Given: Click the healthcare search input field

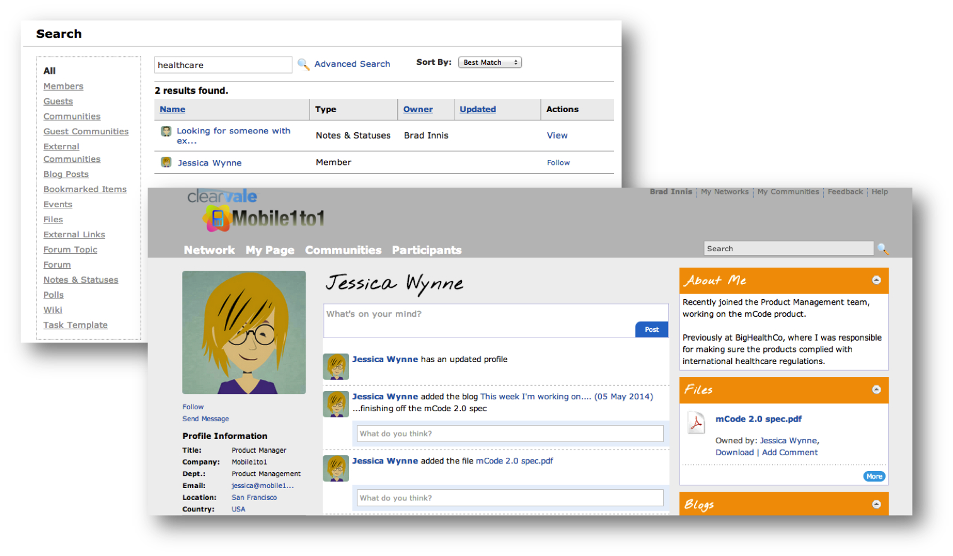Looking at the screenshot, I should click(223, 65).
